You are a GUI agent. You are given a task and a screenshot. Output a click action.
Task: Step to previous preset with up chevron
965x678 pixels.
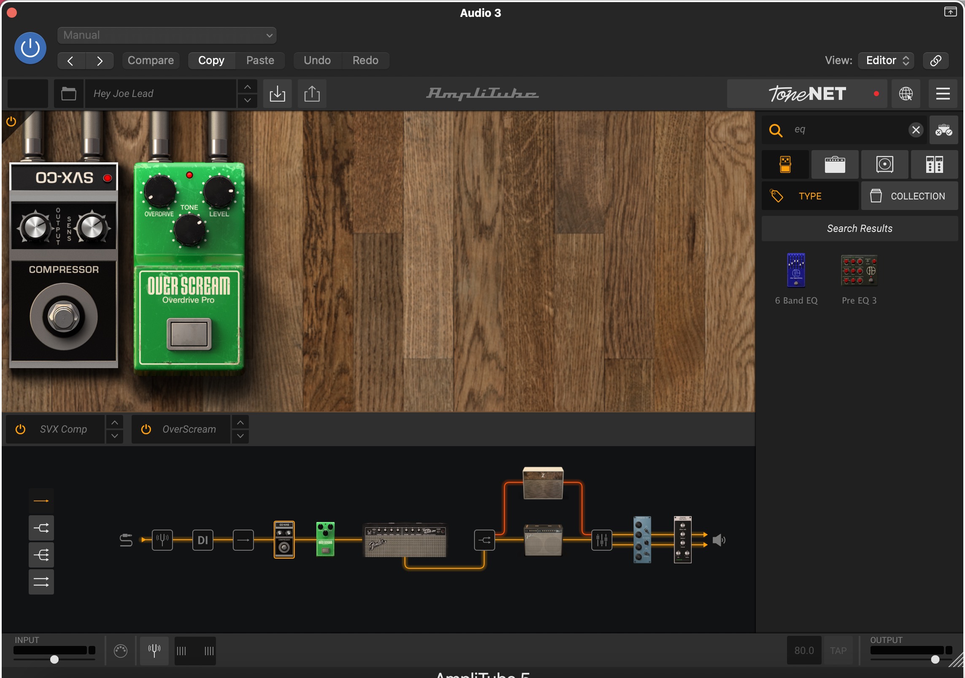coord(248,87)
